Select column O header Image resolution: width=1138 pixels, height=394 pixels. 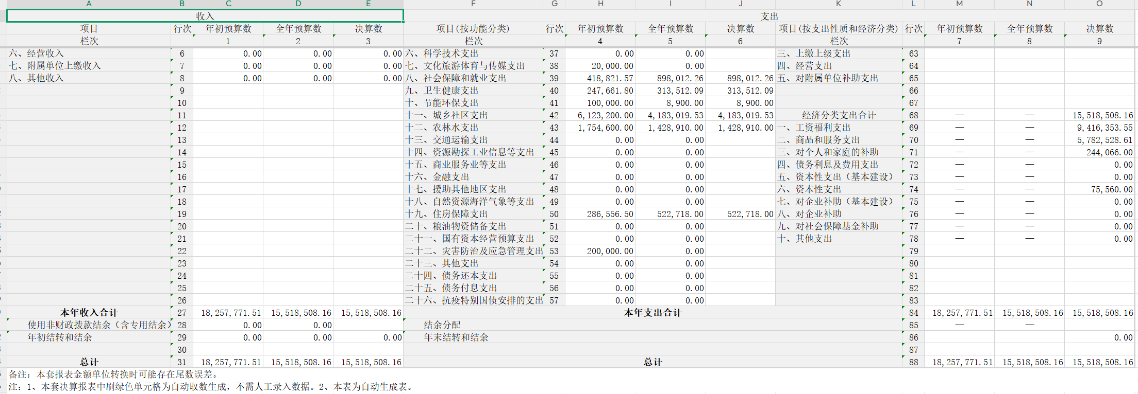[1099, 4]
